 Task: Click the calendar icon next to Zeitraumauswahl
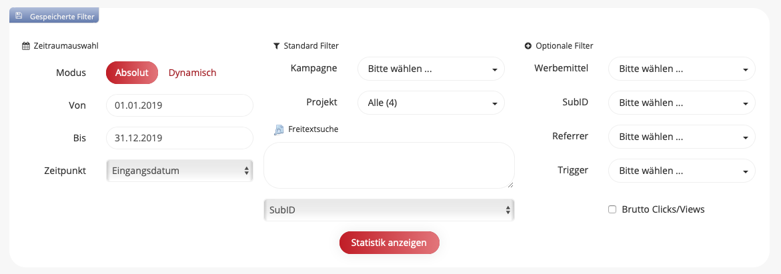coord(26,46)
